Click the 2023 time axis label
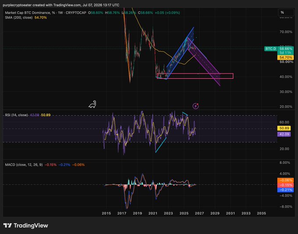This screenshot has width=298, height=234. coord(168,213)
